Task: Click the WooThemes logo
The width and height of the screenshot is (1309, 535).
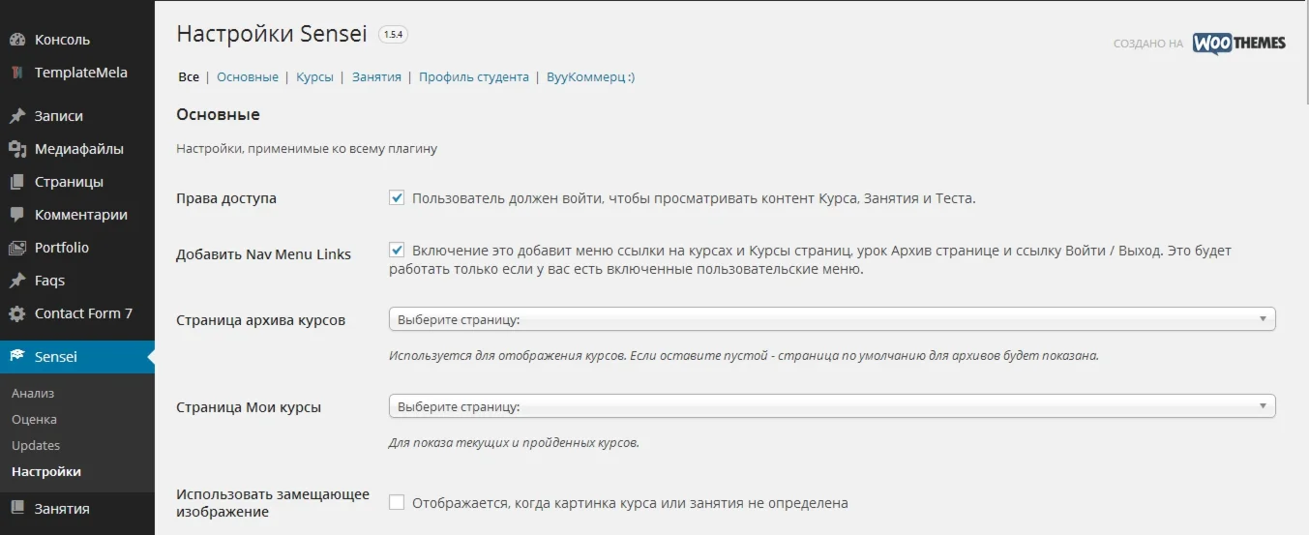Action: click(x=1238, y=44)
